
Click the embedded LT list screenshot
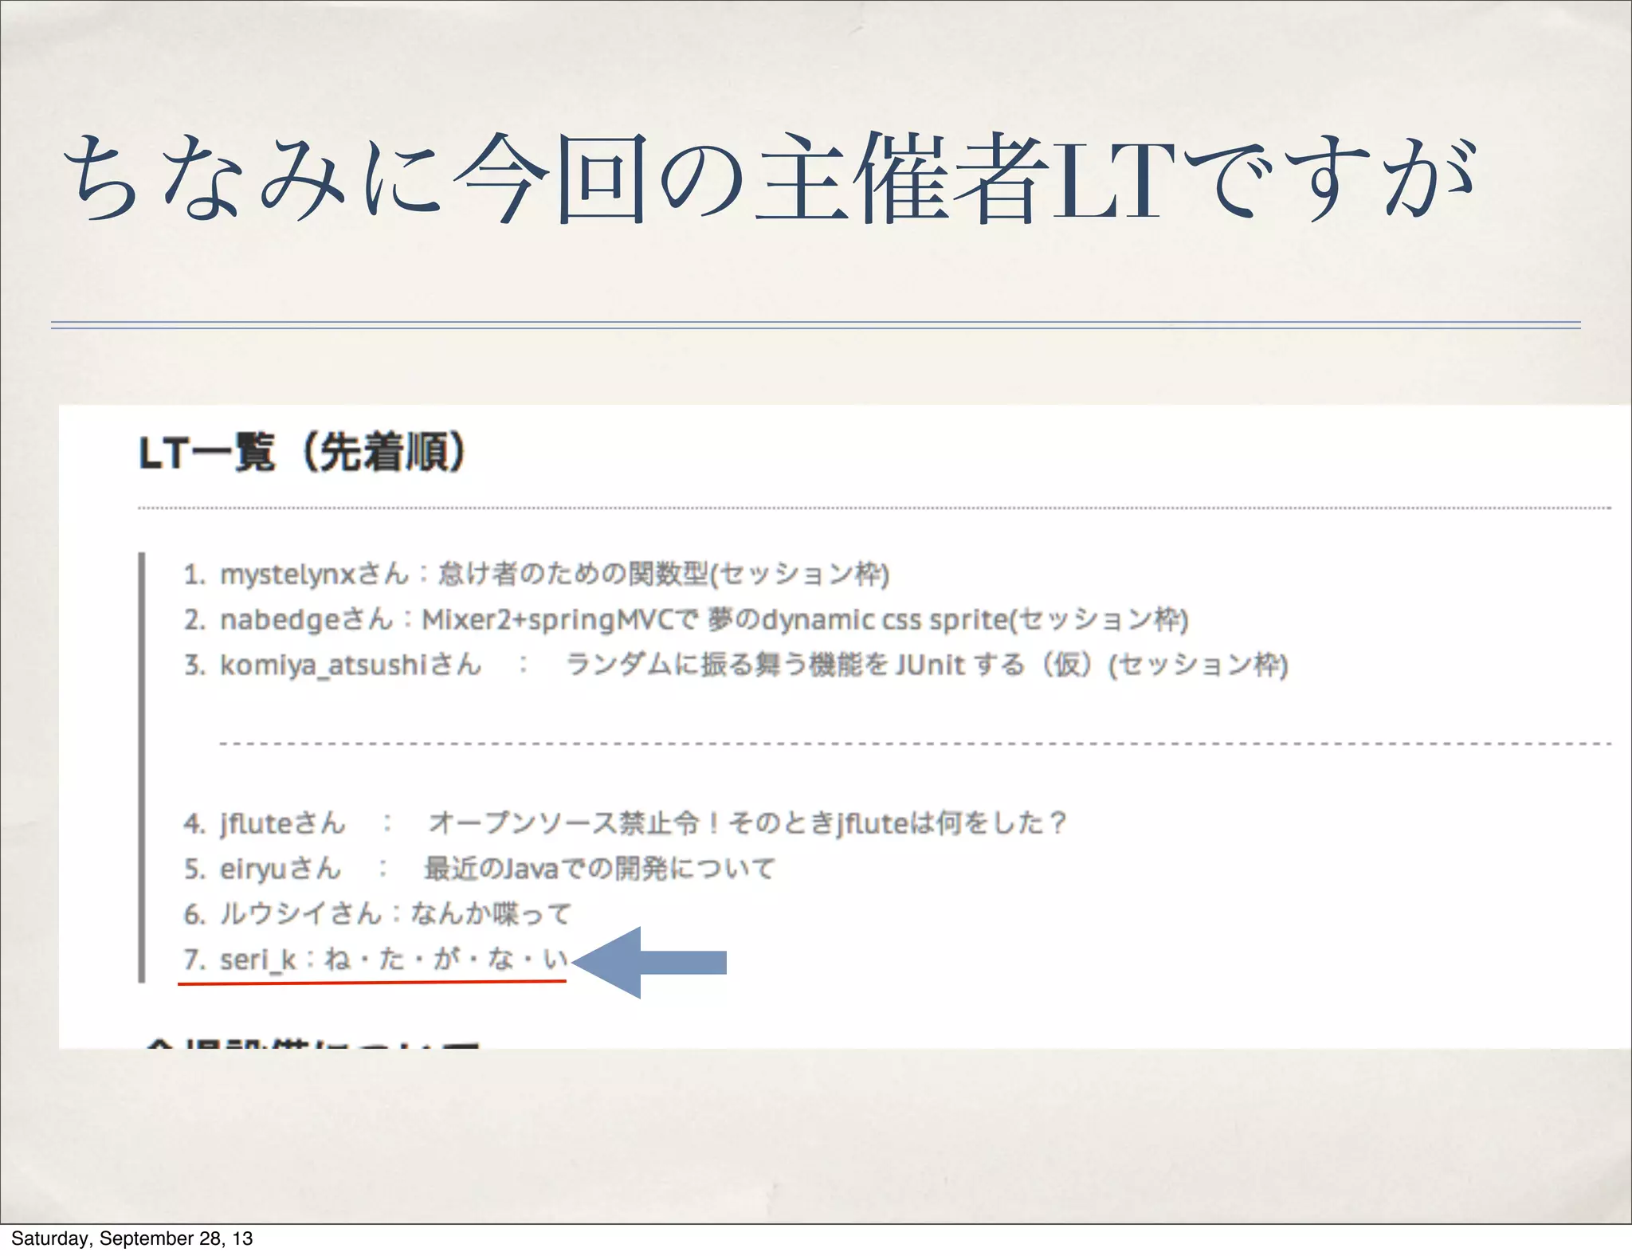point(845,726)
